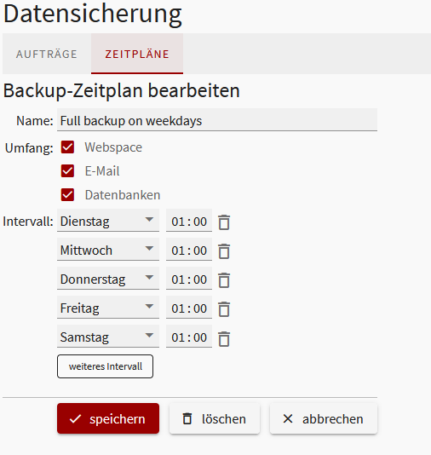Click the Name field with Full backup text
This screenshot has height=455, width=431.
[217, 120]
